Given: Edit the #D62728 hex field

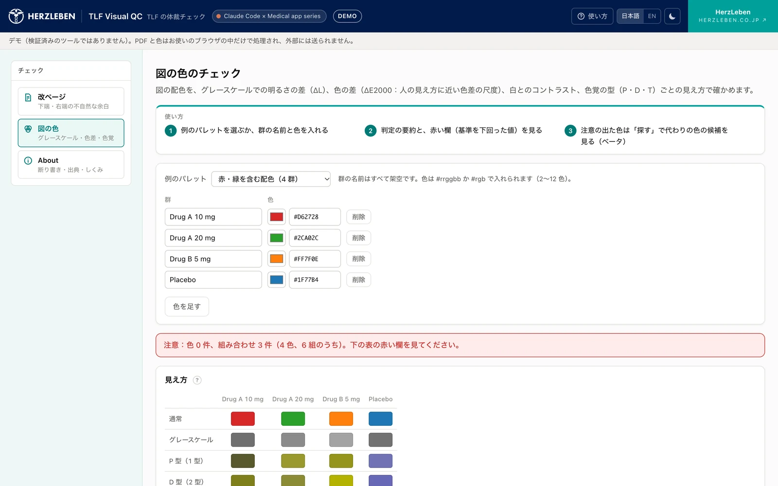Looking at the screenshot, I should coord(315,217).
